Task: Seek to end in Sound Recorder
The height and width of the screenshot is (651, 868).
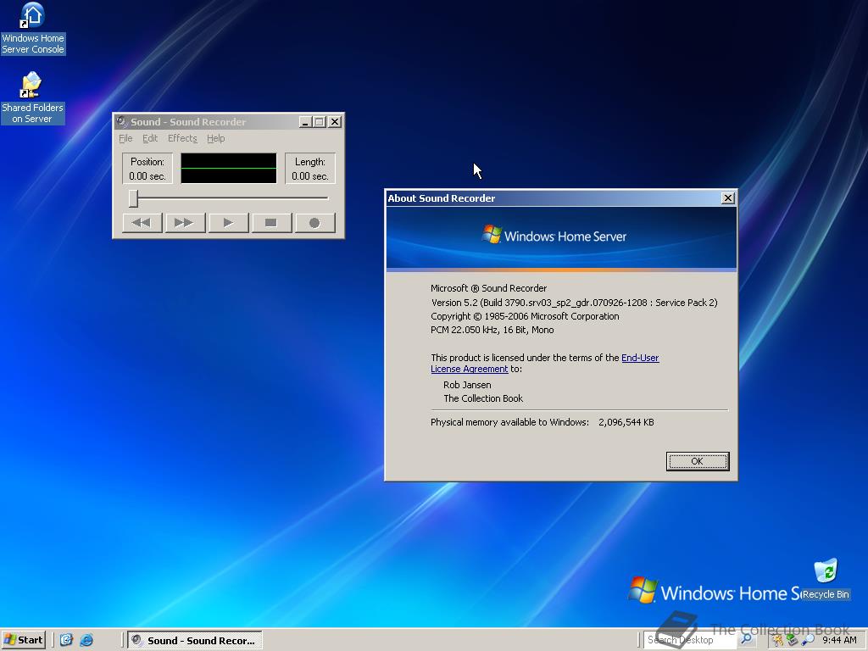Action: [x=185, y=223]
